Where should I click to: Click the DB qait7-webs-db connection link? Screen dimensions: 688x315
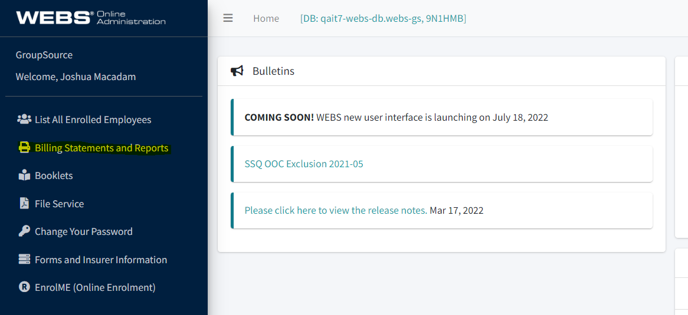(x=383, y=18)
